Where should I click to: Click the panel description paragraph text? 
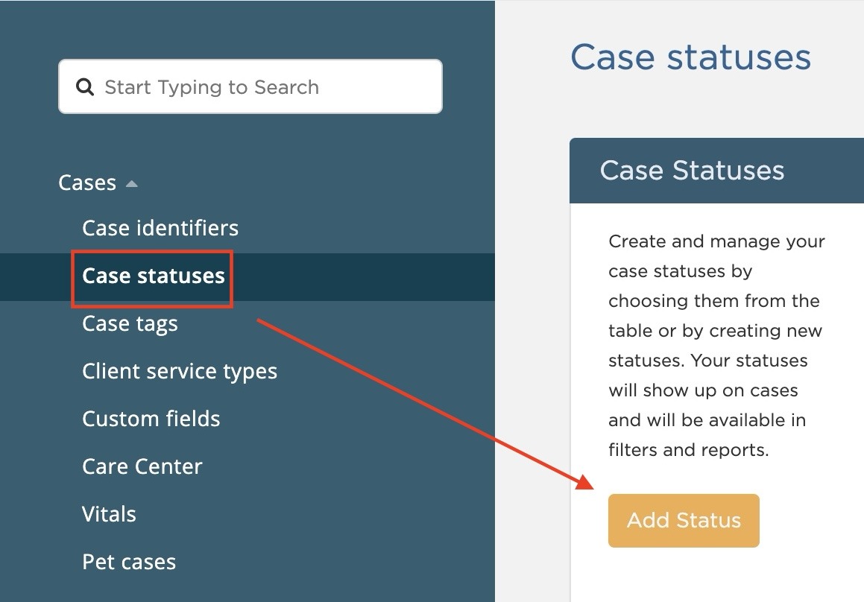716,346
